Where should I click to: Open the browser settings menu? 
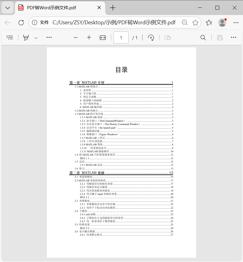236,22
